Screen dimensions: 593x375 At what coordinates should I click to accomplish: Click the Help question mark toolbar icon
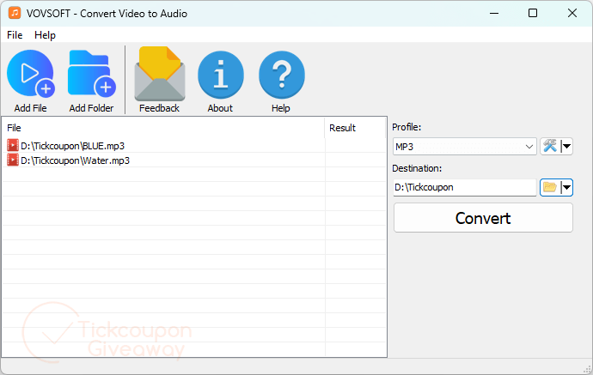point(281,76)
